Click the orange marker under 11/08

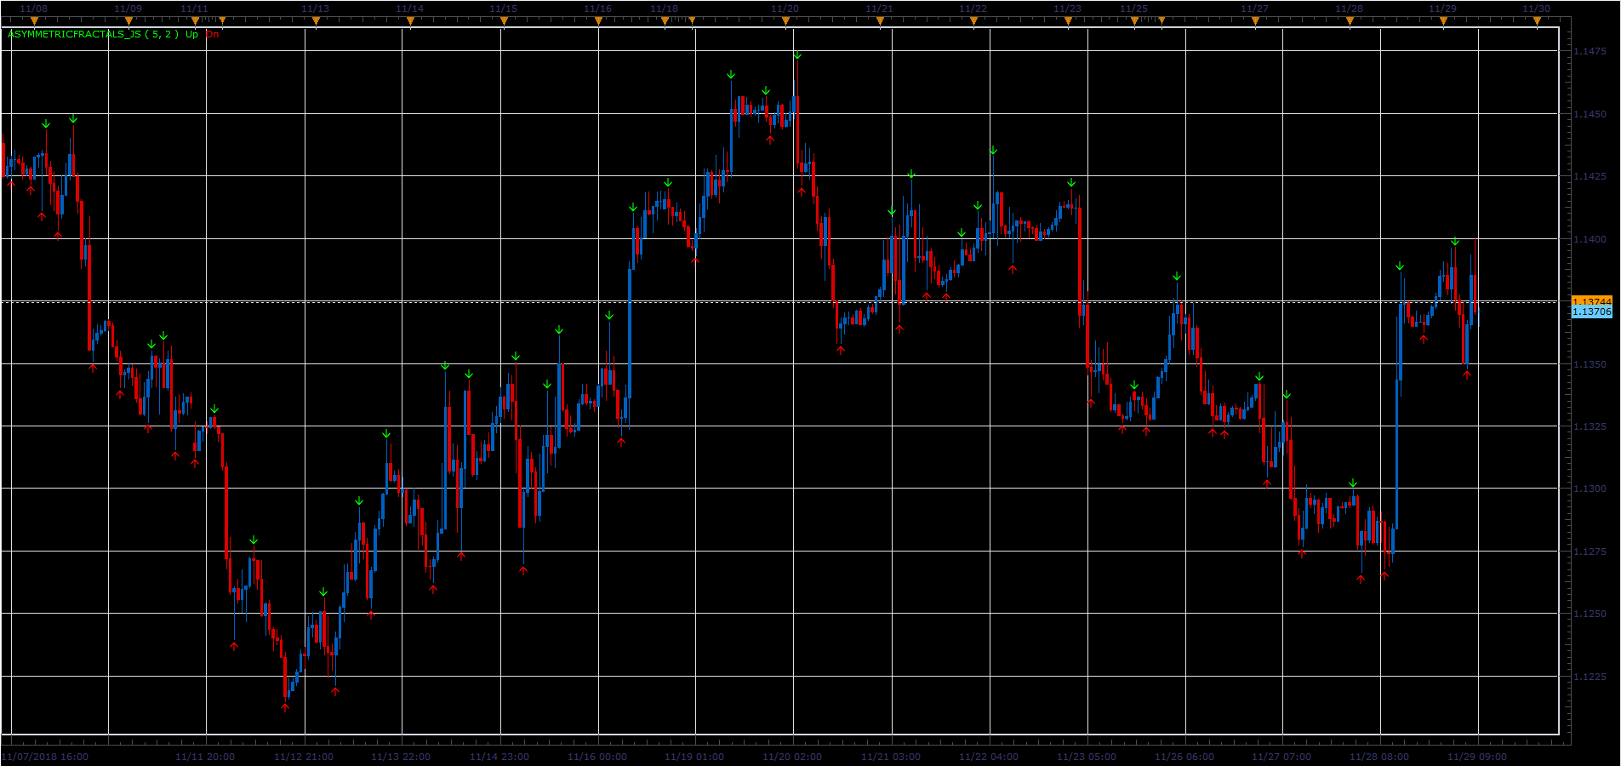(x=34, y=20)
